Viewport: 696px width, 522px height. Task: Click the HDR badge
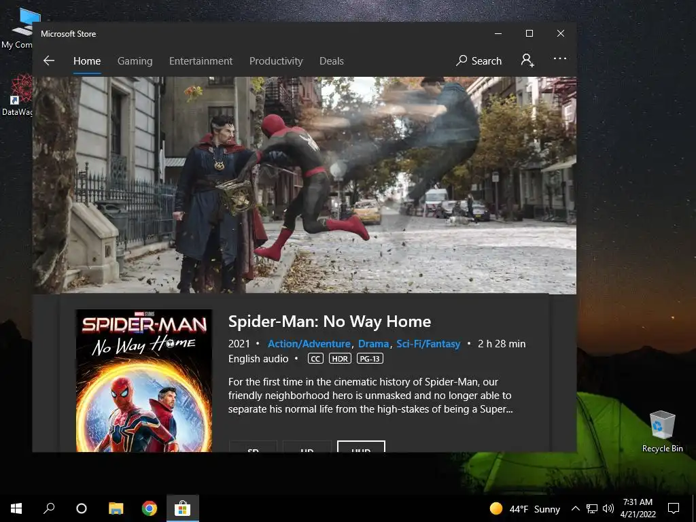(x=340, y=359)
